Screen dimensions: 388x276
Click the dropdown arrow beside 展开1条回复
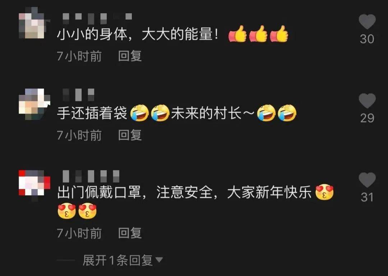tap(159, 260)
